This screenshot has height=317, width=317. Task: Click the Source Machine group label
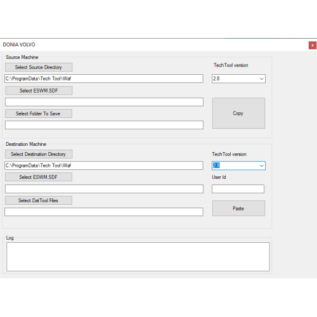pyautogui.click(x=22, y=57)
